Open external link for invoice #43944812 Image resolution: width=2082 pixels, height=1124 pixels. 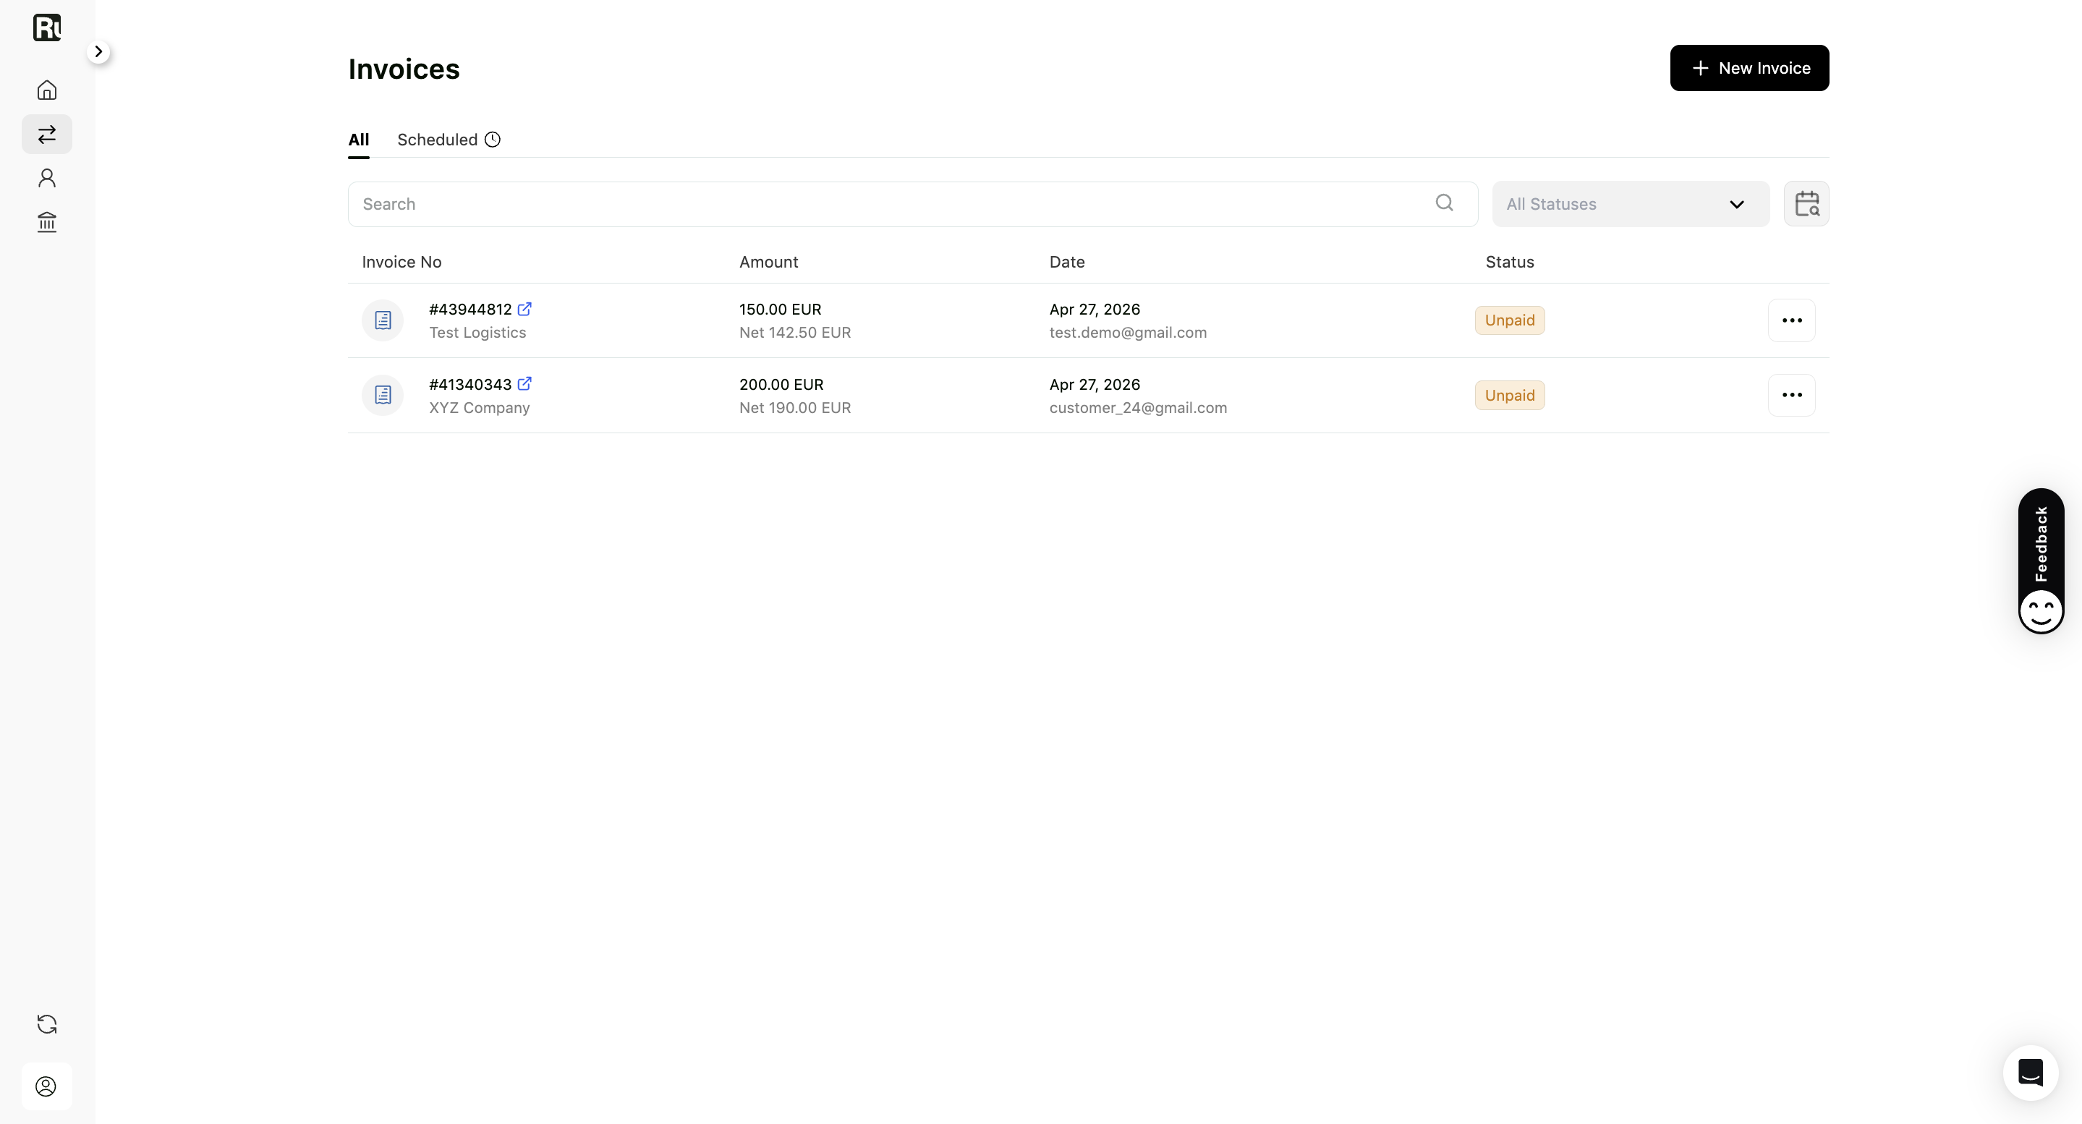tap(524, 309)
